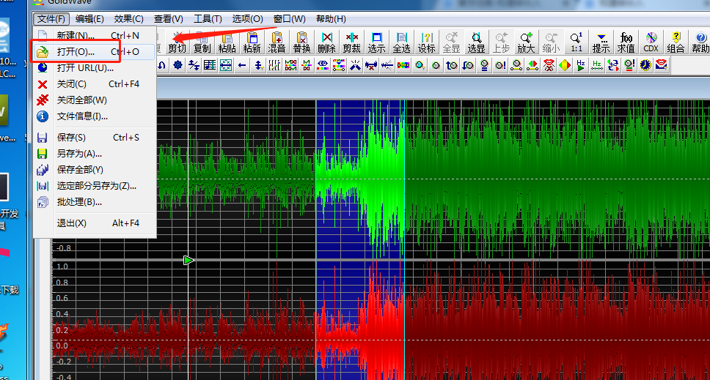The height and width of the screenshot is (380, 710).
Task: Open the 效果(C) menu
Action: 128,19
